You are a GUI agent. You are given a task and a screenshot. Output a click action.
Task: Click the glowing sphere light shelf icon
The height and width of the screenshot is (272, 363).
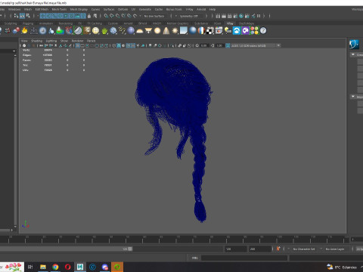tap(157, 31)
